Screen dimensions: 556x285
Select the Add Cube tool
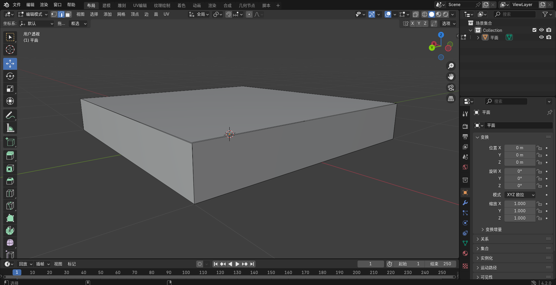(x=10, y=142)
